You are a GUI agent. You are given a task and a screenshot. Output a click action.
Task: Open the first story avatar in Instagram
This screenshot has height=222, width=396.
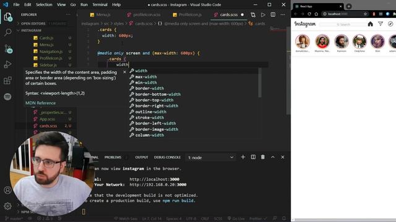click(303, 41)
